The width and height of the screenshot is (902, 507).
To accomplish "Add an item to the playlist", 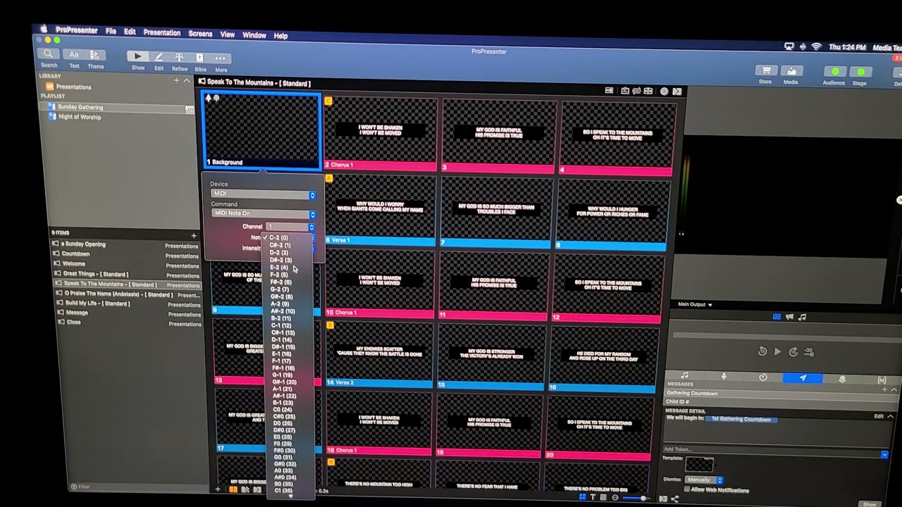I will pos(194,235).
